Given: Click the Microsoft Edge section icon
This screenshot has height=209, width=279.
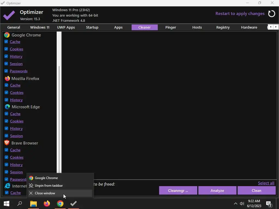Looking at the screenshot, I should click(7, 107).
